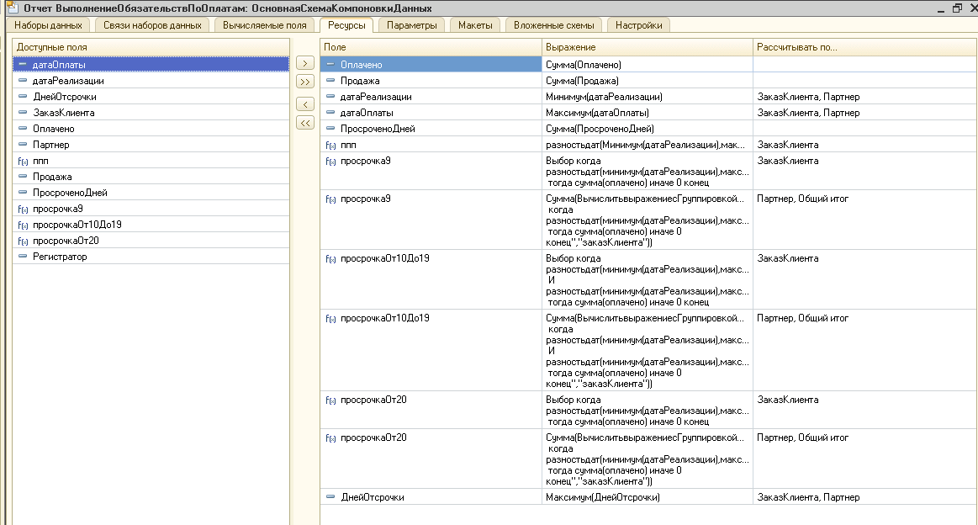Click the remove single field arrow button

click(304, 104)
